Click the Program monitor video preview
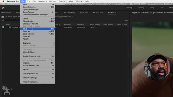This screenshot has width=173, height=97. click(x=152, y=60)
